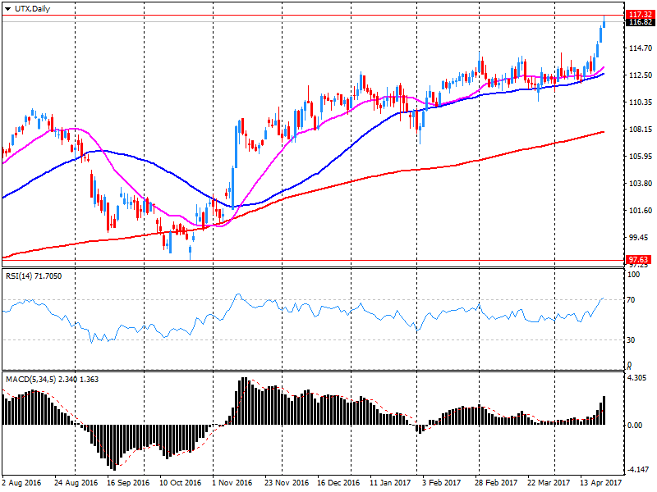Click the RSI 70 level label

(x=631, y=300)
